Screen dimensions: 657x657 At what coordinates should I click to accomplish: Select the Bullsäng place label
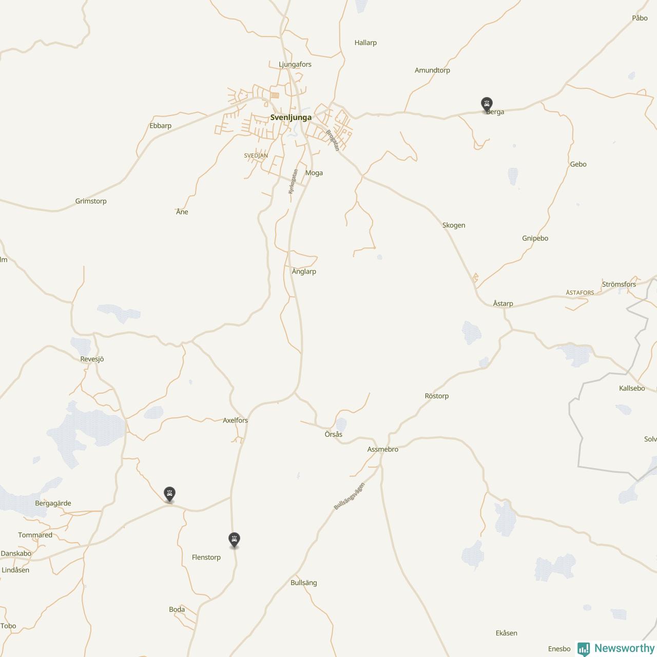click(304, 583)
